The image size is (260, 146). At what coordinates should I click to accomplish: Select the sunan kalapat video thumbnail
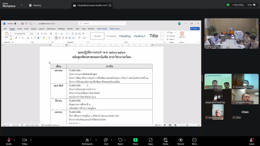tap(218, 81)
